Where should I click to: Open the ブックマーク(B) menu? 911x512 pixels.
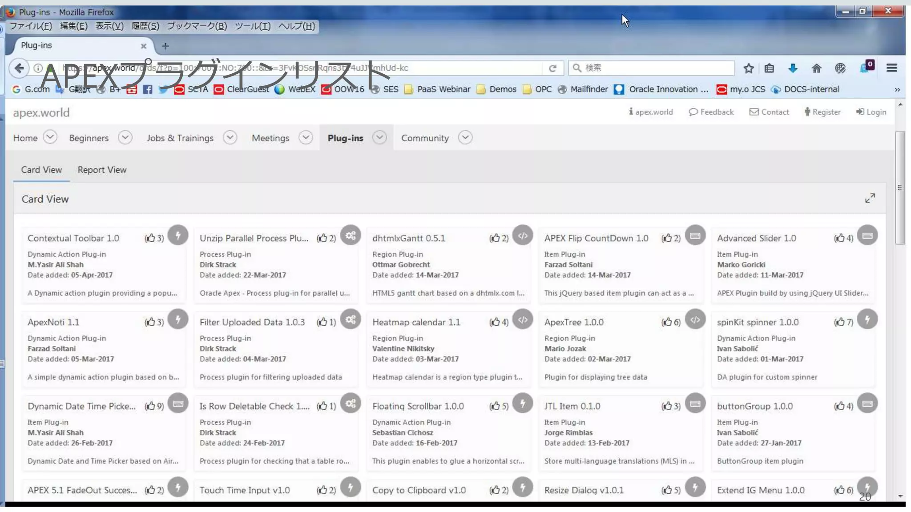197,26
